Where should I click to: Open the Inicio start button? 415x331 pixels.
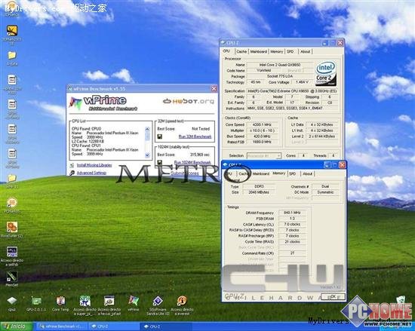pyautogui.click(x=17, y=326)
